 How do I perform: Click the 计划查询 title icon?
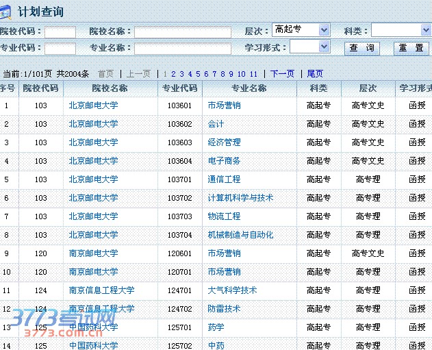(x=7, y=12)
